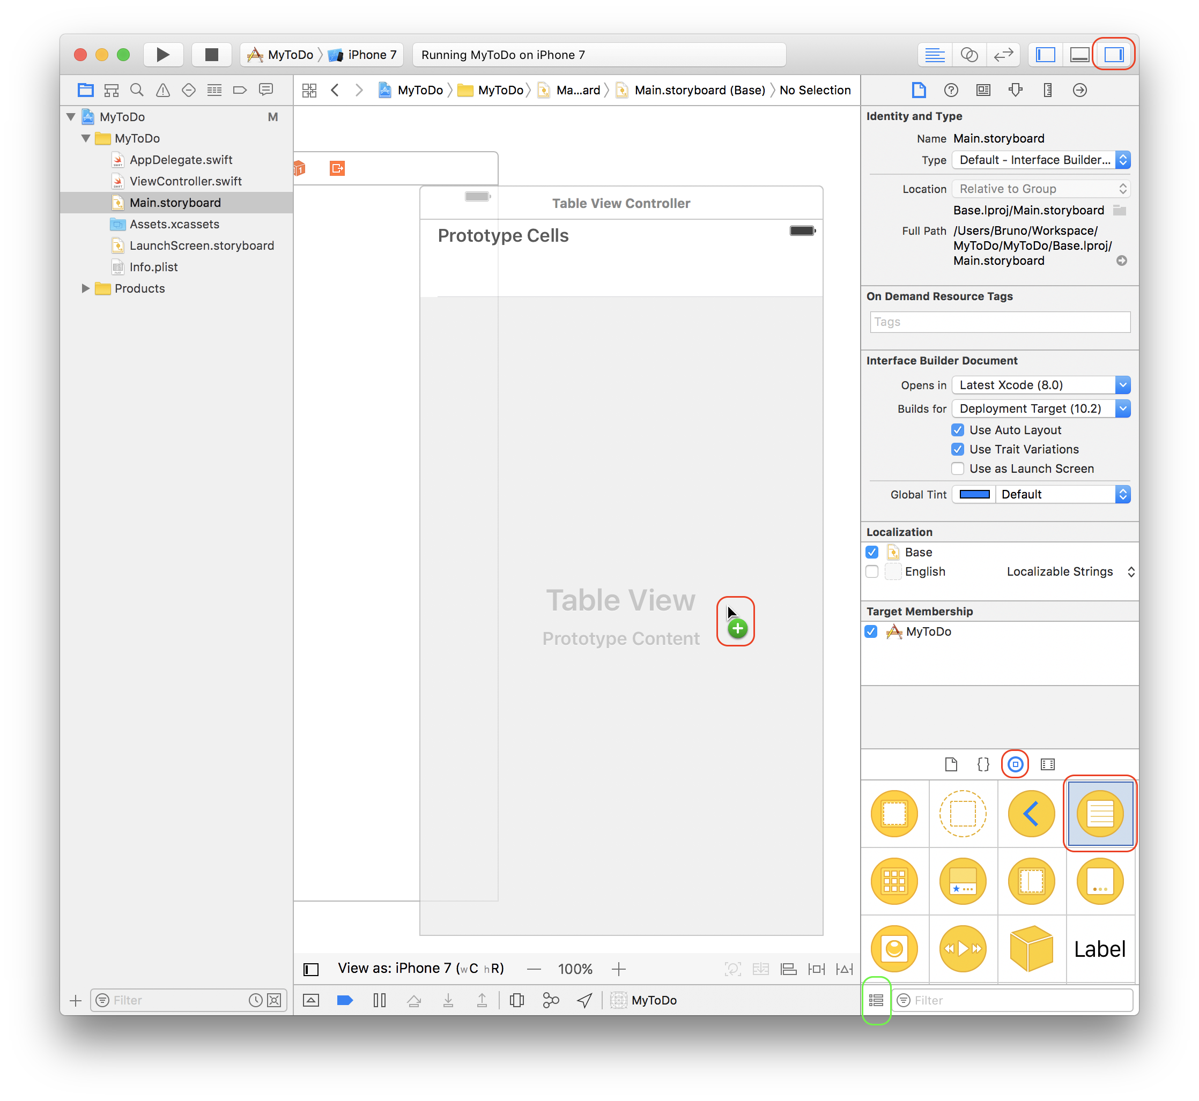Screen dimensions: 1199x1101
Task: Change English localization type
Action: [x=1070, y=572]
